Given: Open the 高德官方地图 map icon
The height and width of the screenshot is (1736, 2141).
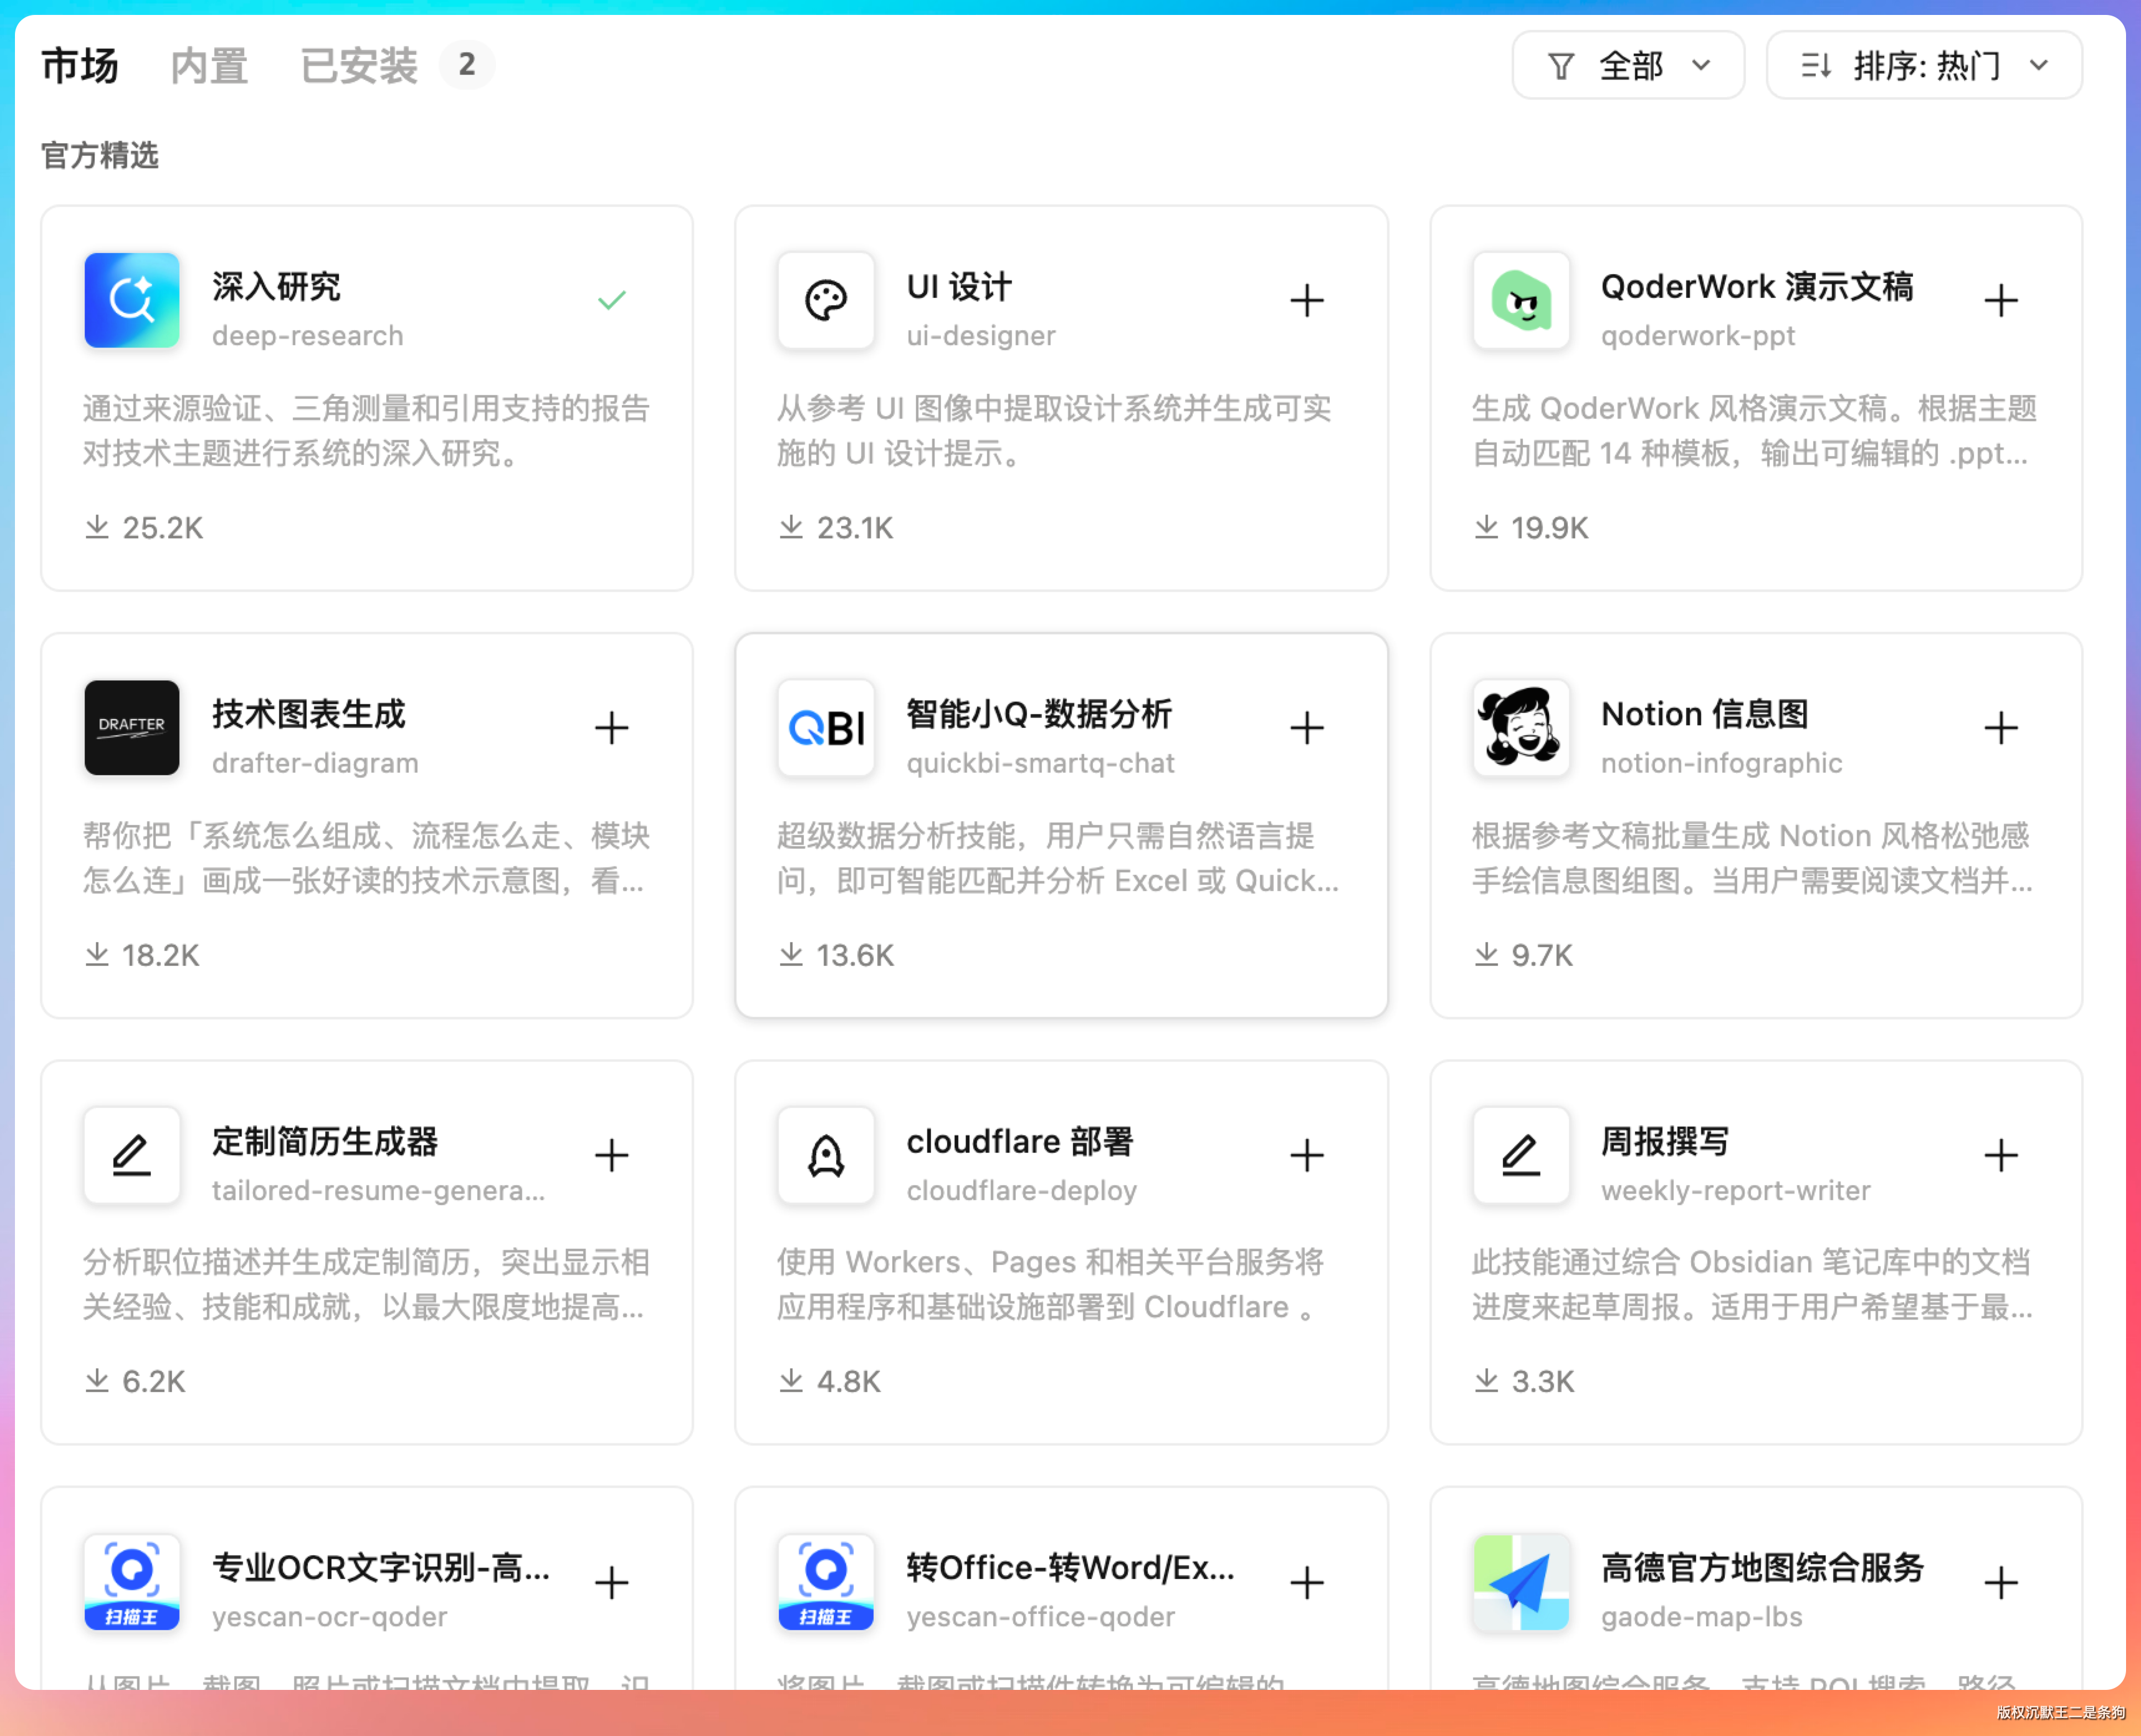Looking at the screenshot, I should (1521, 1582).
